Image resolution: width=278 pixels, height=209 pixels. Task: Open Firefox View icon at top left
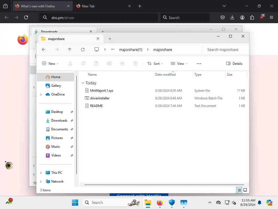click(5, 6)
